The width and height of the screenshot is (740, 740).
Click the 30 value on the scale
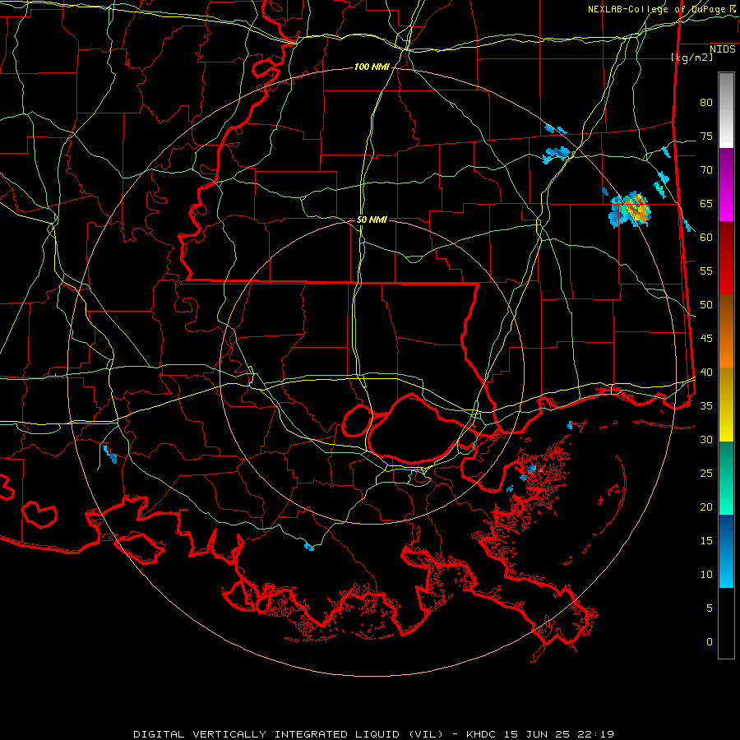(706, 440)
